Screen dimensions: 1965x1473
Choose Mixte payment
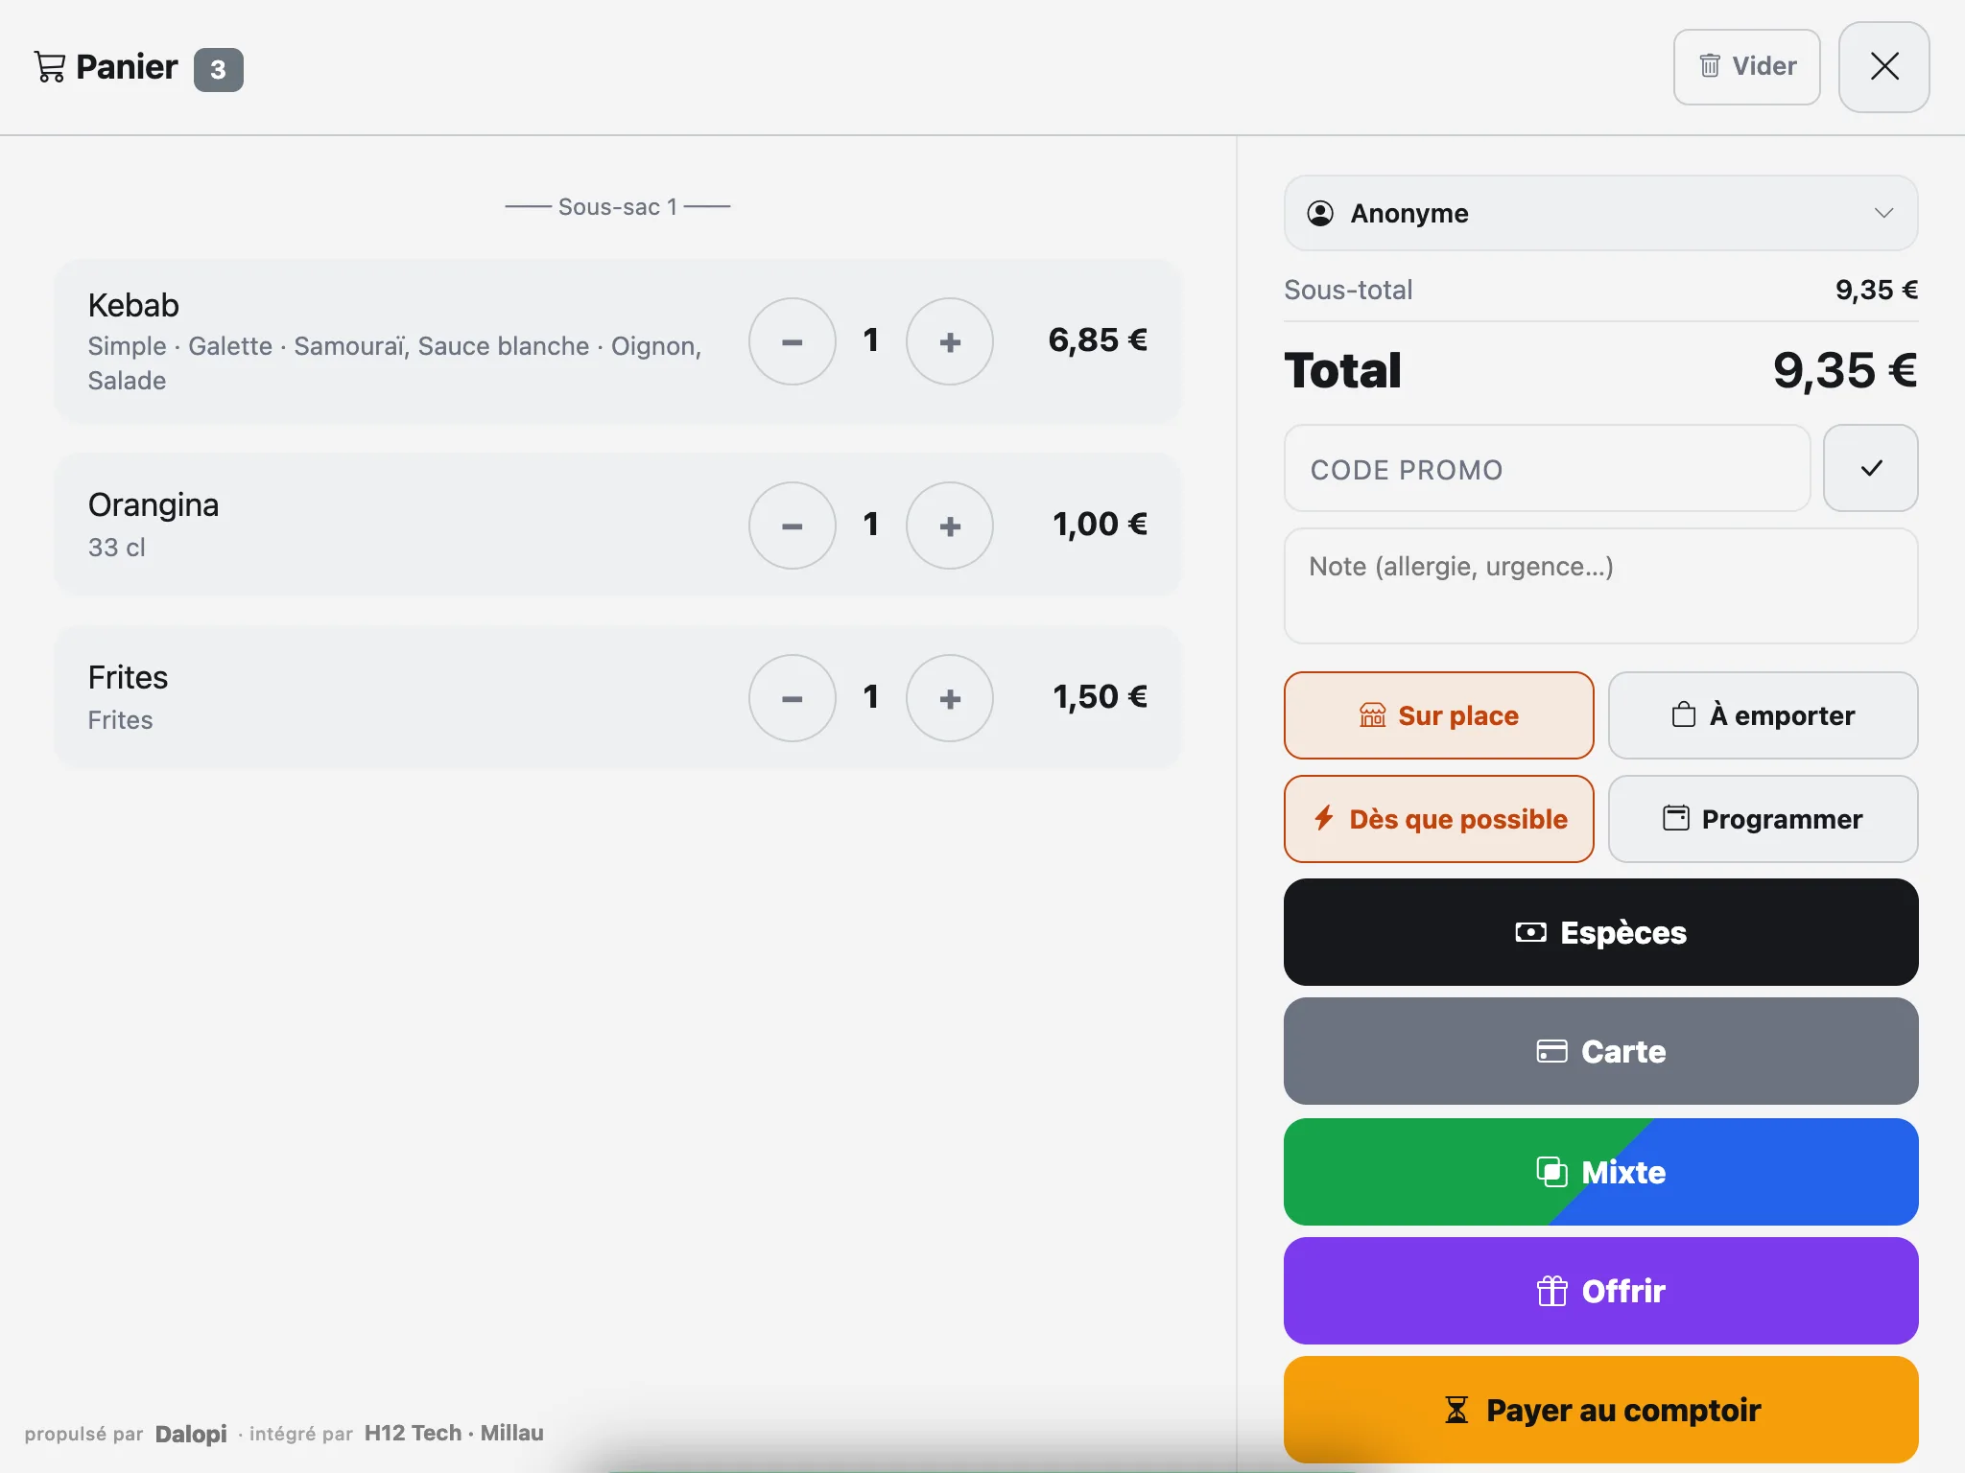(1600, 1172)
